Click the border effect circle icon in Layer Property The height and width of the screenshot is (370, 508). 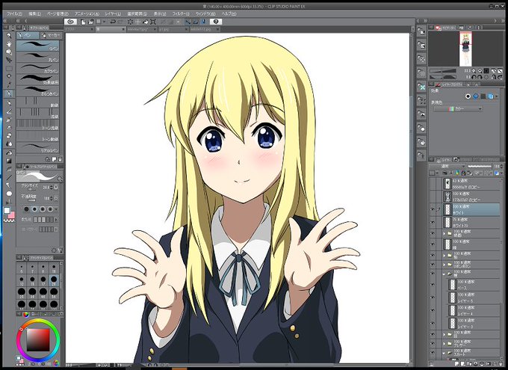click(x=468, y=96)
